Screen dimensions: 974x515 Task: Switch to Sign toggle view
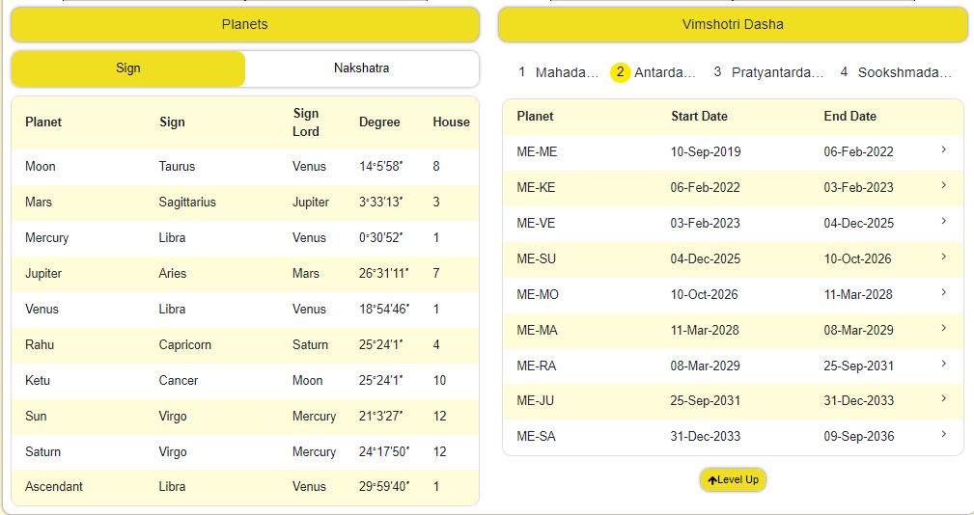coord(128,68)
